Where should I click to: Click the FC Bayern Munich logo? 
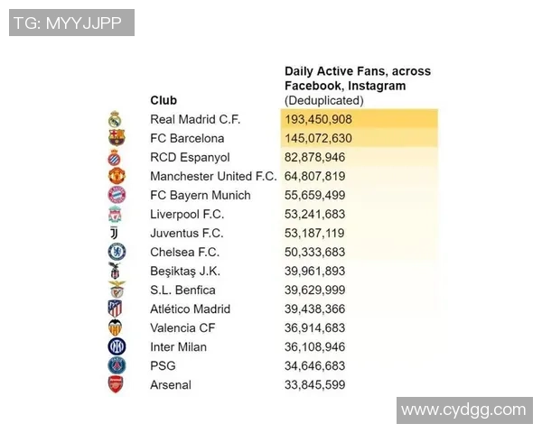coord(116,195)
